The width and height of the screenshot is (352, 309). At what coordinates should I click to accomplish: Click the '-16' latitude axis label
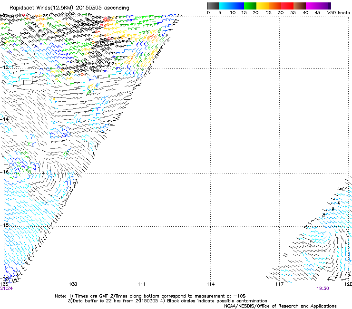[x=4, y=172]
